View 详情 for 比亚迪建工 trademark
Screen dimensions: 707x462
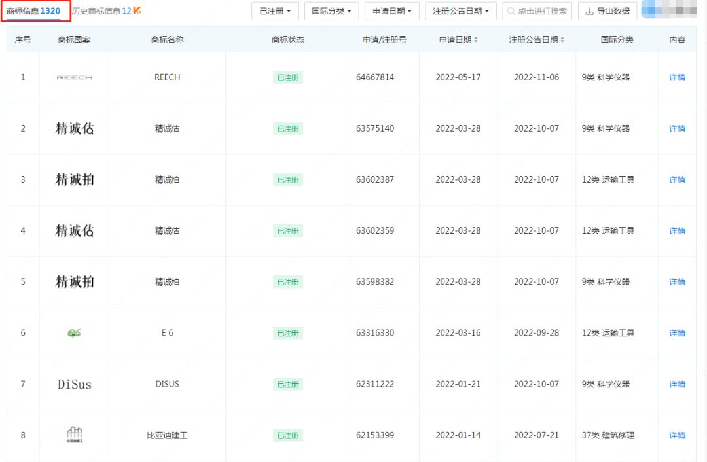coord(677,435)
